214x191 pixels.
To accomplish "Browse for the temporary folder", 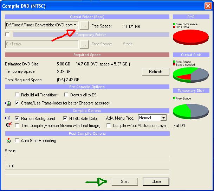I will point(84,44).
